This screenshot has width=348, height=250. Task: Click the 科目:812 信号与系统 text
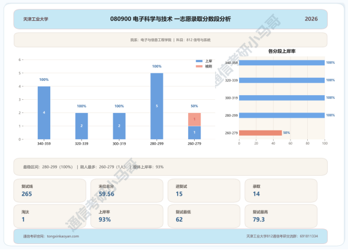(x=193, y=40)
